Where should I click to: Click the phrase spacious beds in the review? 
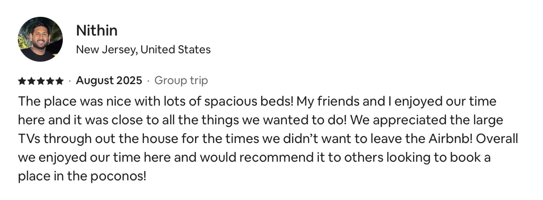click(249, 102)
